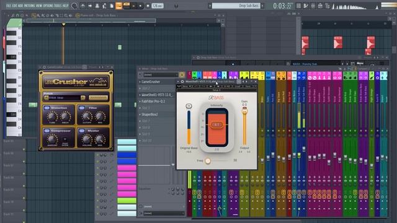Open the WaveShell1-VST3 effect slot in the mixer
Image resolution: width=397 pixels, height=223 pixels.
click(x=157, y=95)
